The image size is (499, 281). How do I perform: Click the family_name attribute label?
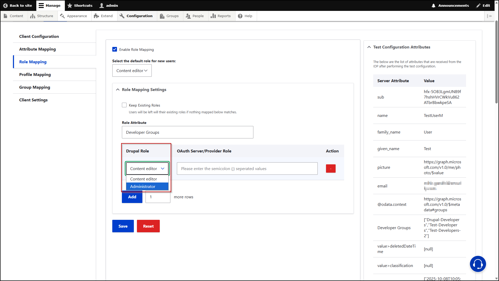[389, 132]
